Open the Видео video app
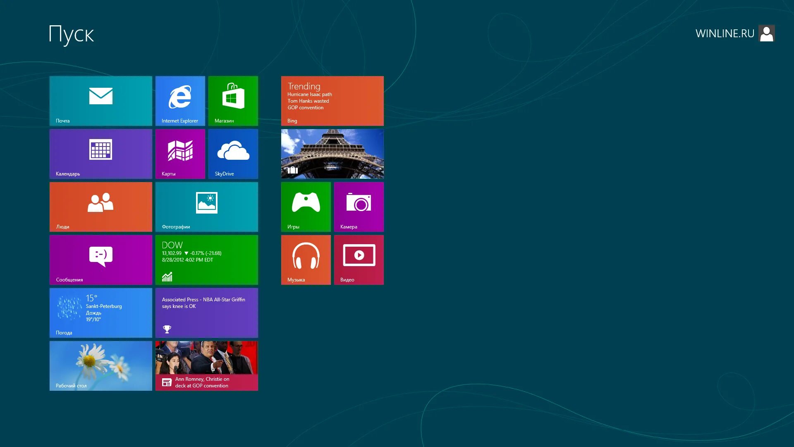Screen dimensions: 794x447 359,260
